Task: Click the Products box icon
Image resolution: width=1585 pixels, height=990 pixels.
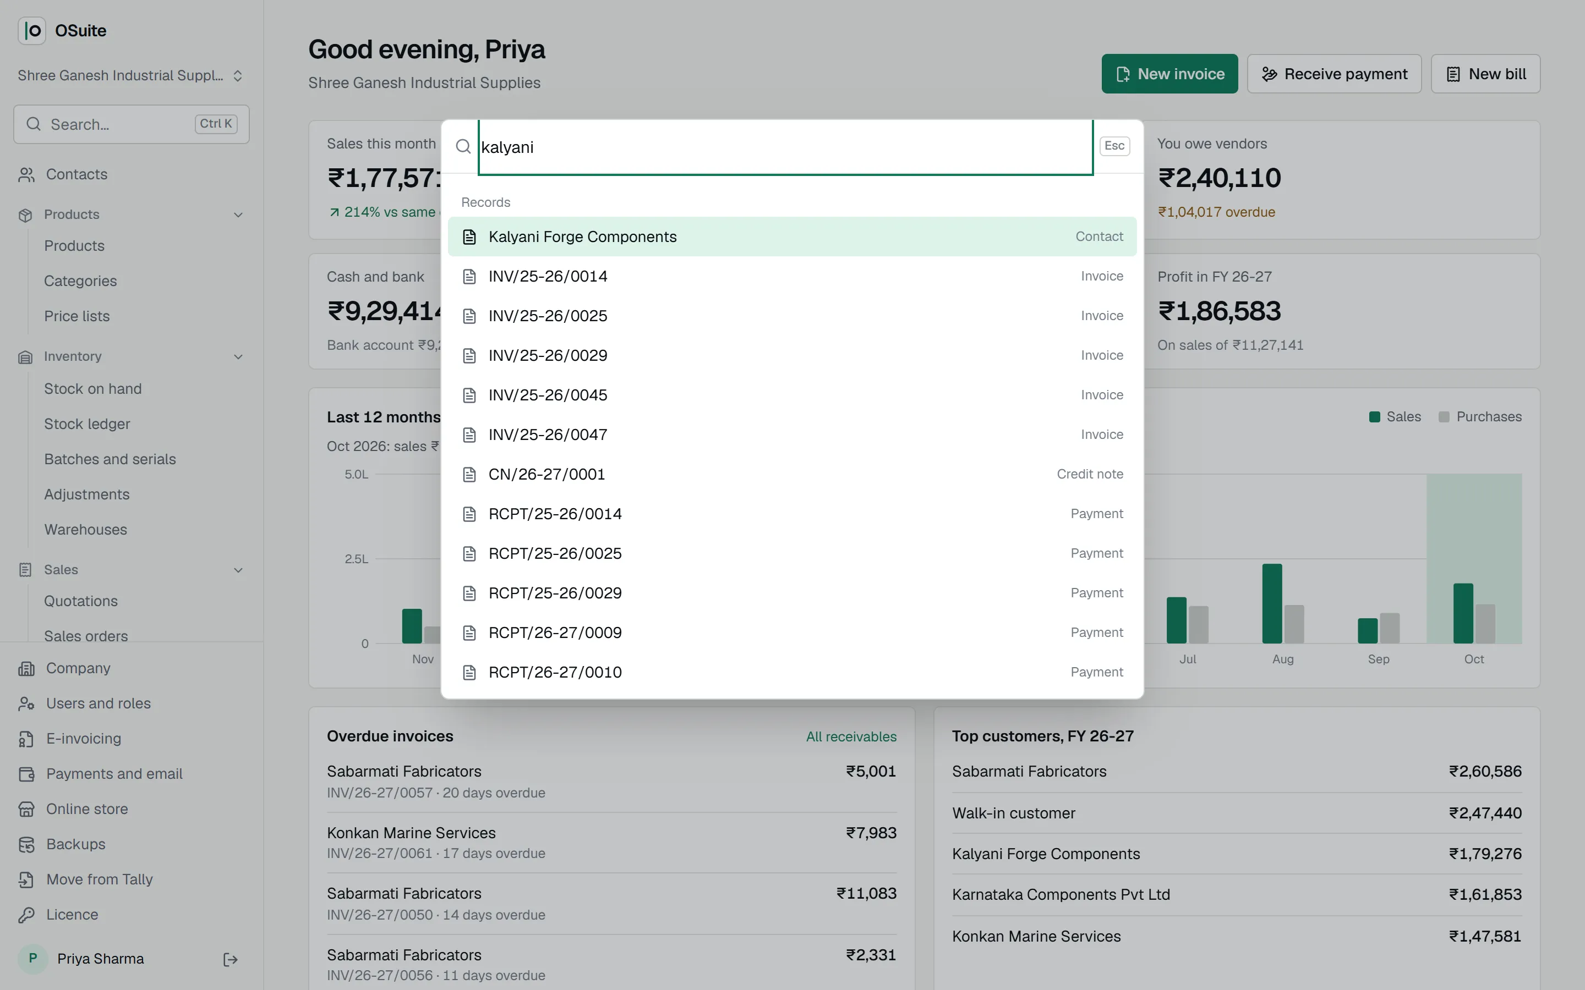Action: (x=25, y=216)
